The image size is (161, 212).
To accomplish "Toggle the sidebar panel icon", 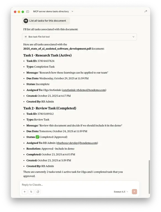I will pos(28,12).
